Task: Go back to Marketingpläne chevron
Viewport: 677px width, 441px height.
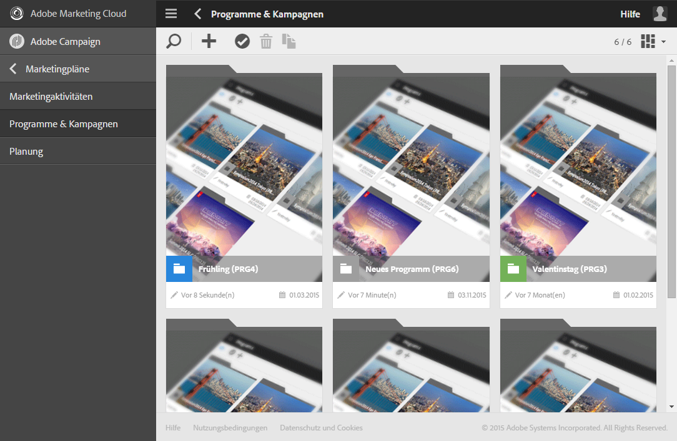Action: point(13,69)
